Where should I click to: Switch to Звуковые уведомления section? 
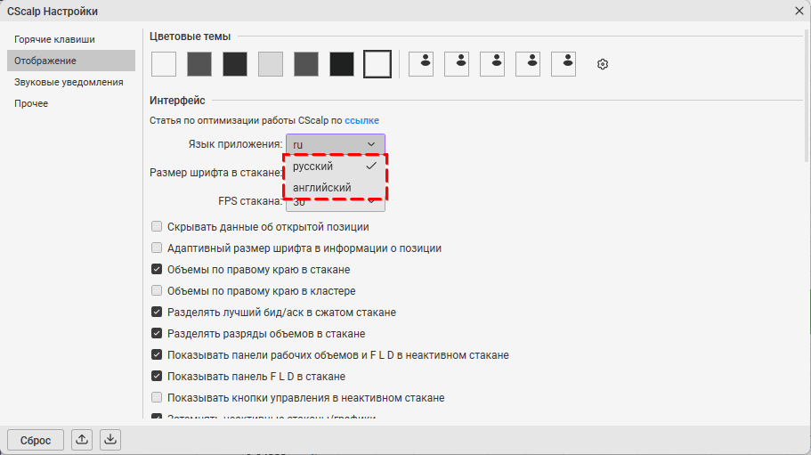pos(69,82)
